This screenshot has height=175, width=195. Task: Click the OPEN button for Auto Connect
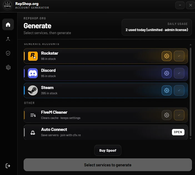click(178, 132)
